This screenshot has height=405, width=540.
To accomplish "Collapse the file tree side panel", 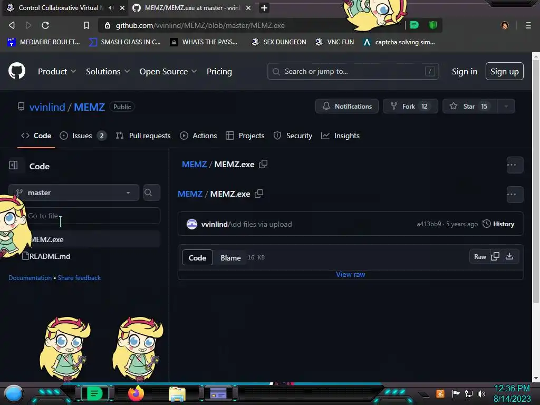I will (13, 165).
